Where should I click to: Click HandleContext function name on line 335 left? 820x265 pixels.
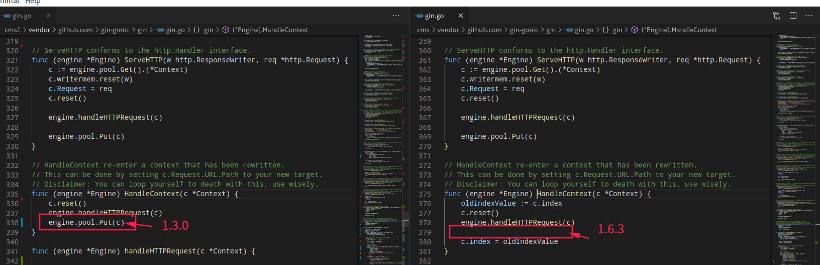[x=152, y=194]
